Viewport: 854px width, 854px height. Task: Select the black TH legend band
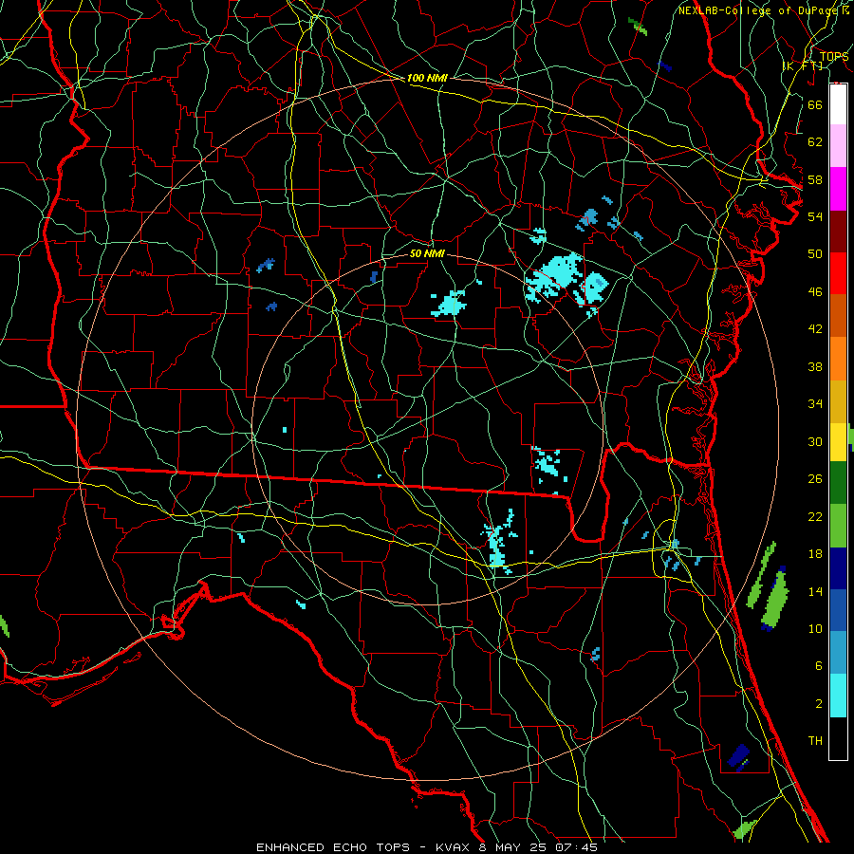(x=838, y=738)
